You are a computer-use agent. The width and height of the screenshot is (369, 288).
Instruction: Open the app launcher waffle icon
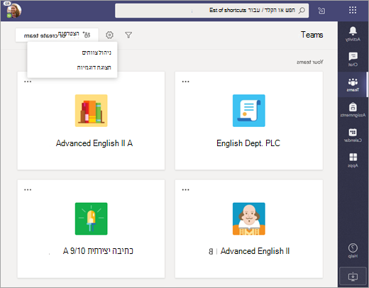[x=353, y=10]
